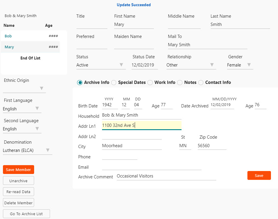The image size is (278, 219).
Task: Edit the birth day field showing 04
Action: tap(138, 105)
